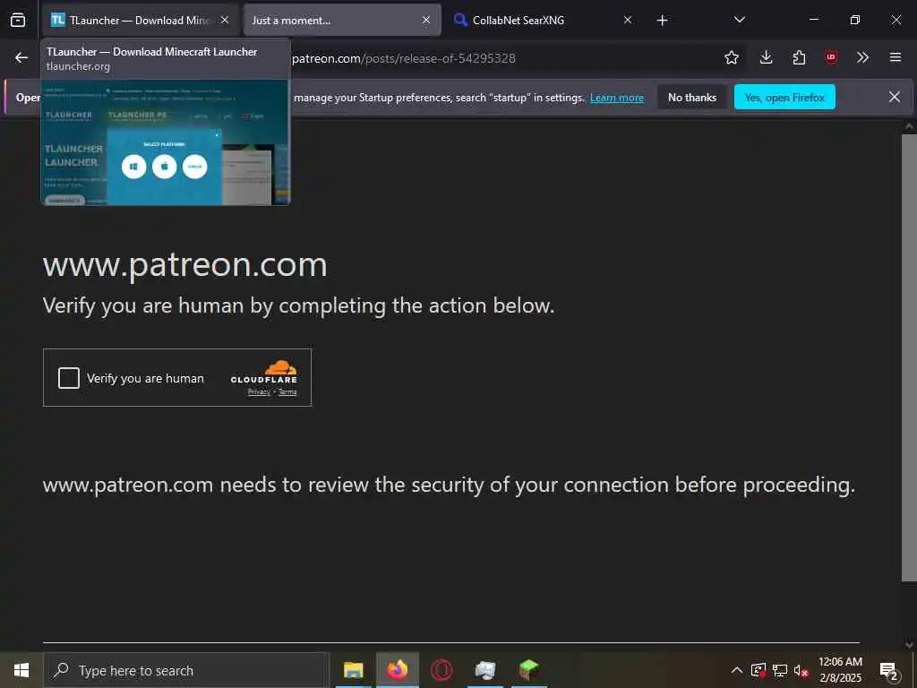Open the Downloads panel

tap(767, 57)
